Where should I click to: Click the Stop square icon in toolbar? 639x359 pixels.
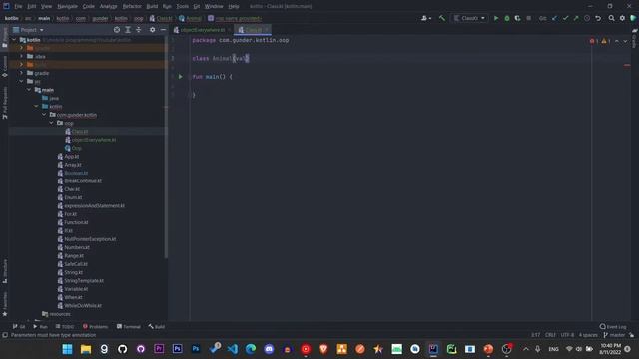(528, 18)
